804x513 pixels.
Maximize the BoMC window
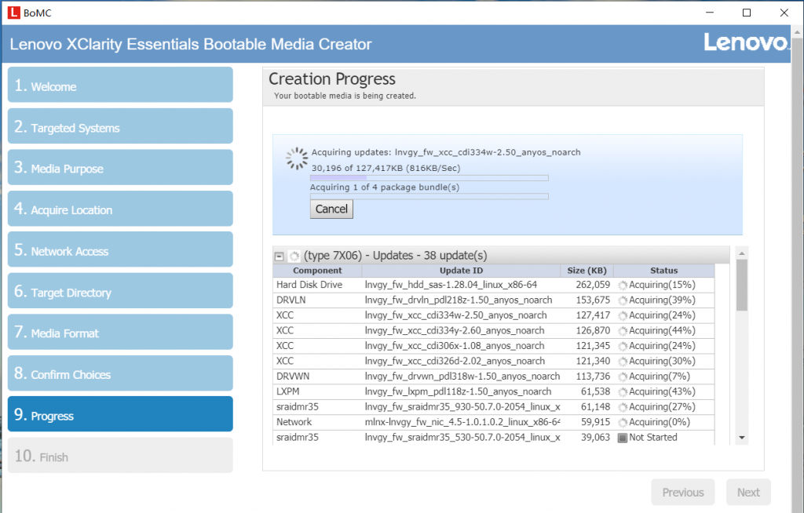(747, 13)
